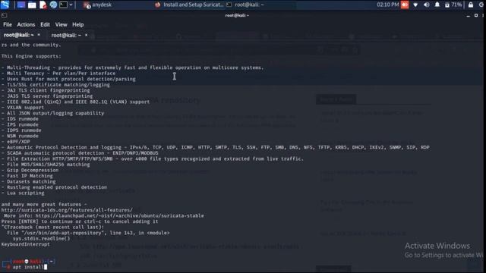Viewport: 486px width, 273px height.
Task: Click the suricata-ids.org all-features URL
Action: [x=67, y=210]
